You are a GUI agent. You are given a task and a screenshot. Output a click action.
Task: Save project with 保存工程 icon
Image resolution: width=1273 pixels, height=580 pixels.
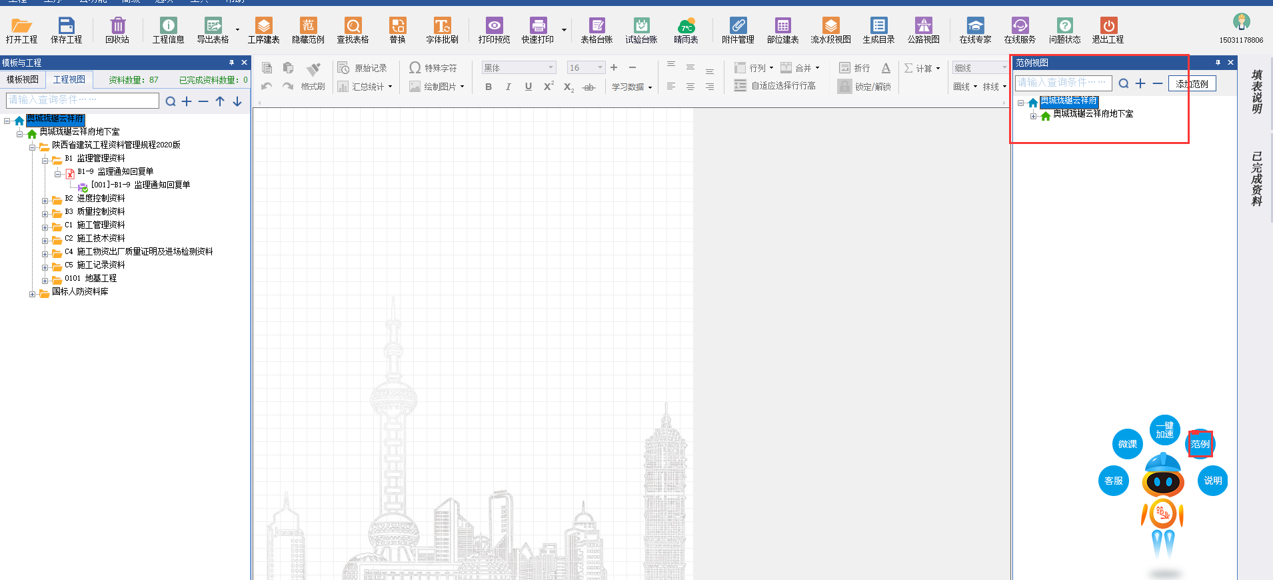(x=67, y=31)
